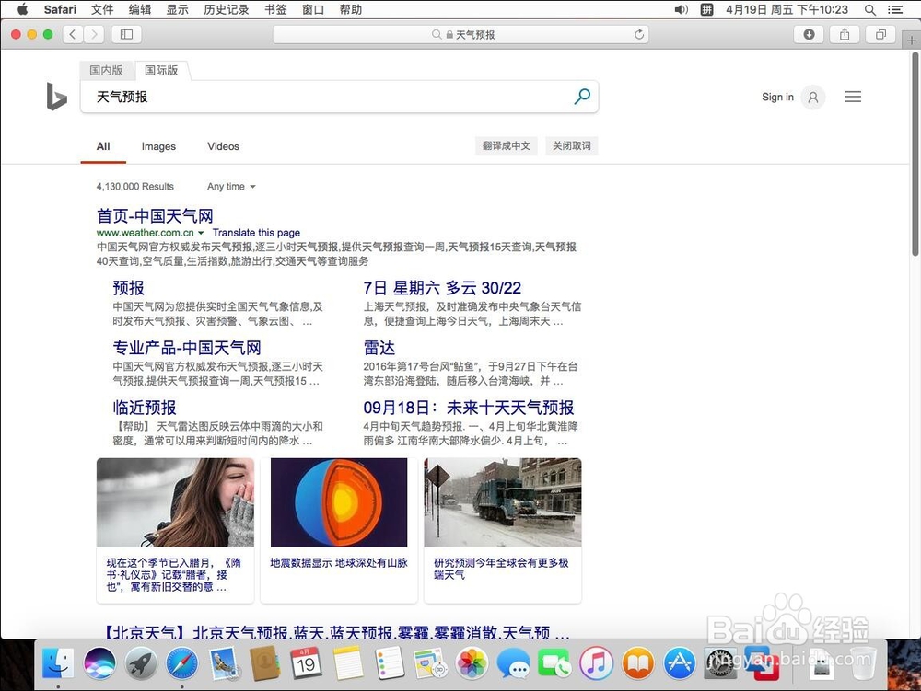Switch to the 国内版 tab
Image resolution: width=921 pixels, height=691 pixels.
click(106, 71)
